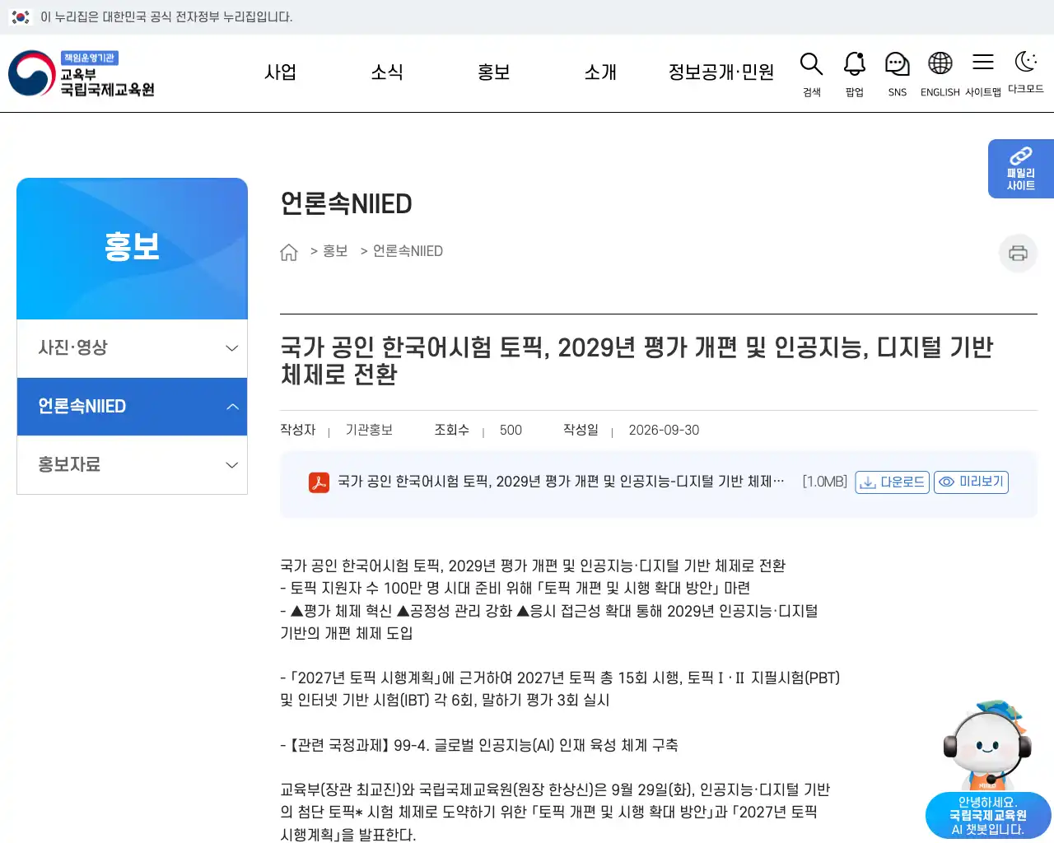Screen dimensions: 1054x843
Task: Click the 안녕하세요 chatbot speech bubble
Action: (987, 816)
